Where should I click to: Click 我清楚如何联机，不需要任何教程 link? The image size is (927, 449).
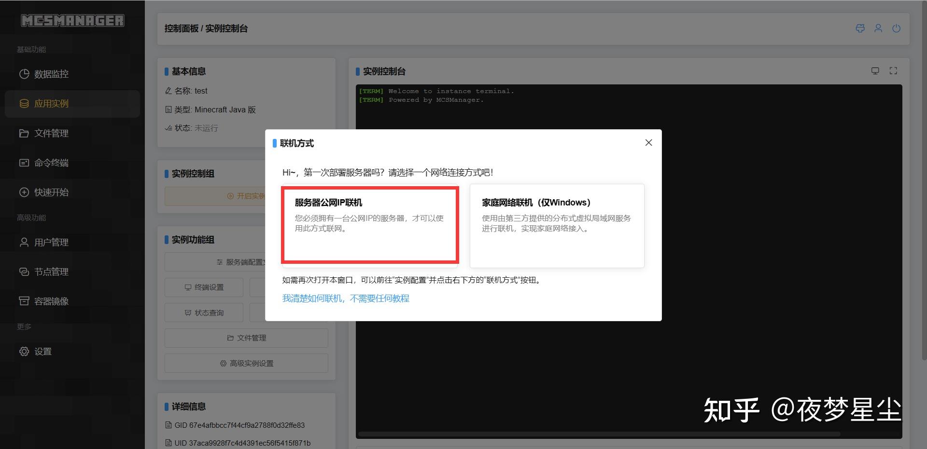point(345,298)
